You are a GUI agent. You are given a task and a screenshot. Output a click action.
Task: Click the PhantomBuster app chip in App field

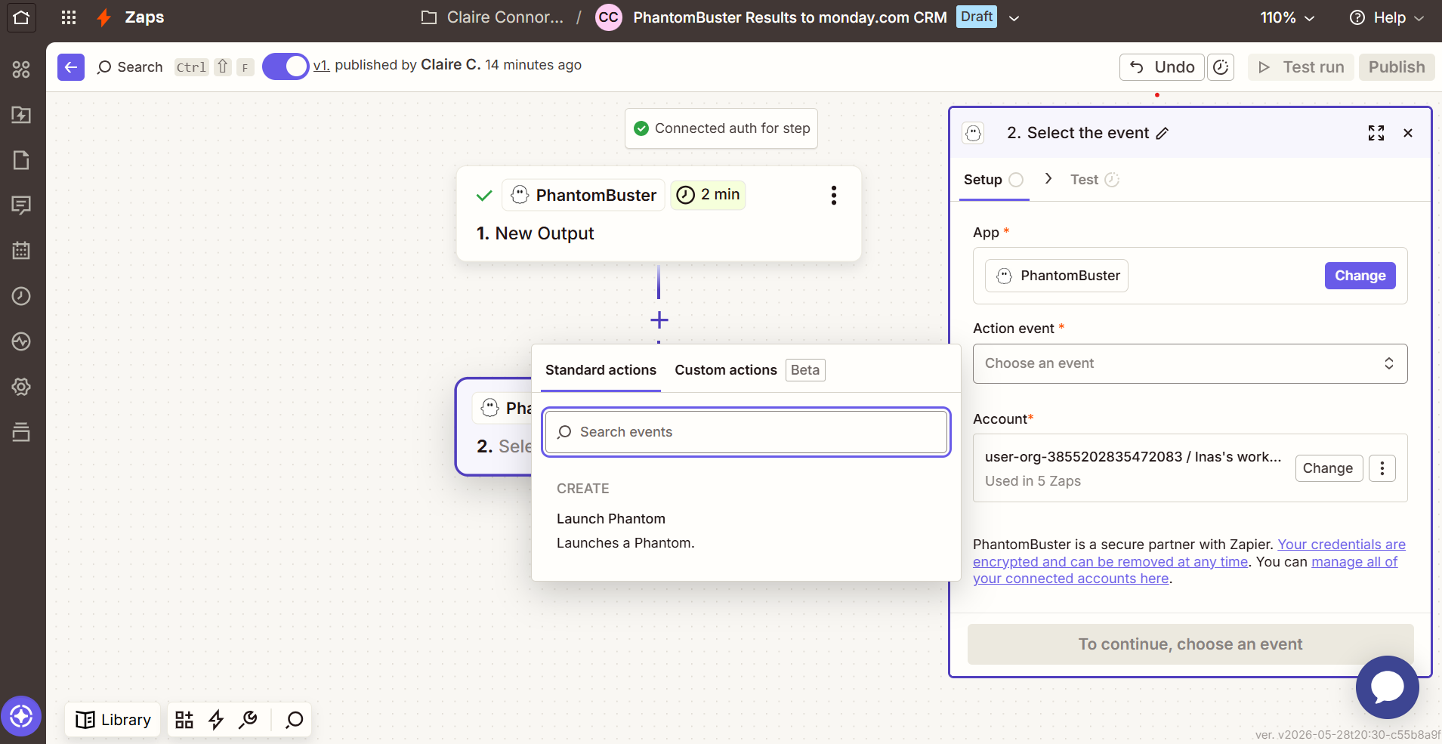pos(1057,276)
